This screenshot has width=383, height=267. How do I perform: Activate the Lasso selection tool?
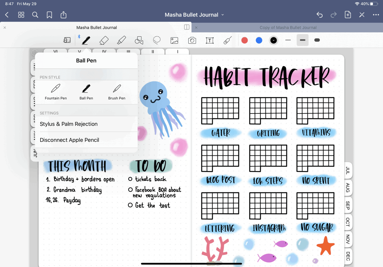(x=157, y=40)
